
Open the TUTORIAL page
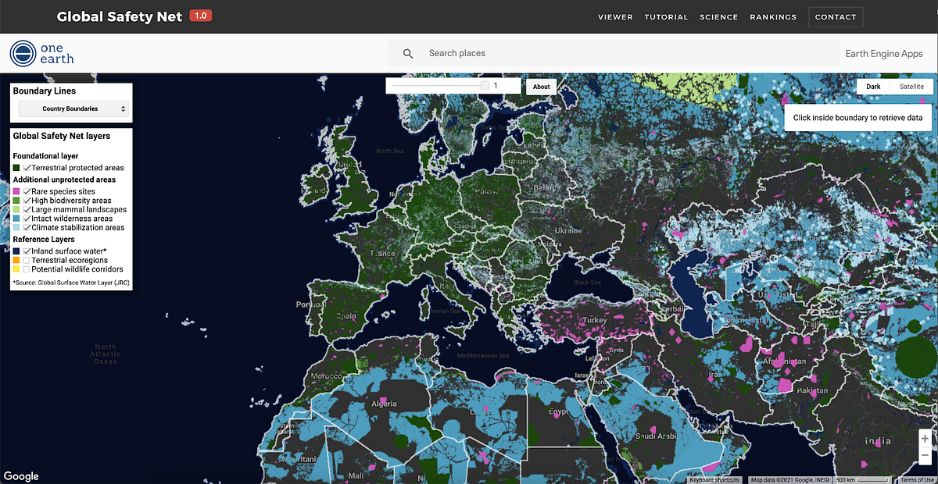[x=666, y=16]
